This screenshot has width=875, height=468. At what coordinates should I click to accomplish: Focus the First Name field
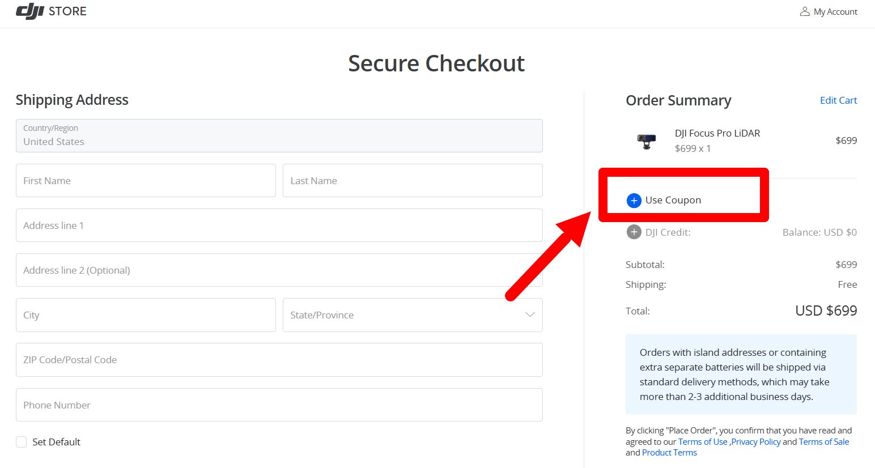tap(146, 181)
